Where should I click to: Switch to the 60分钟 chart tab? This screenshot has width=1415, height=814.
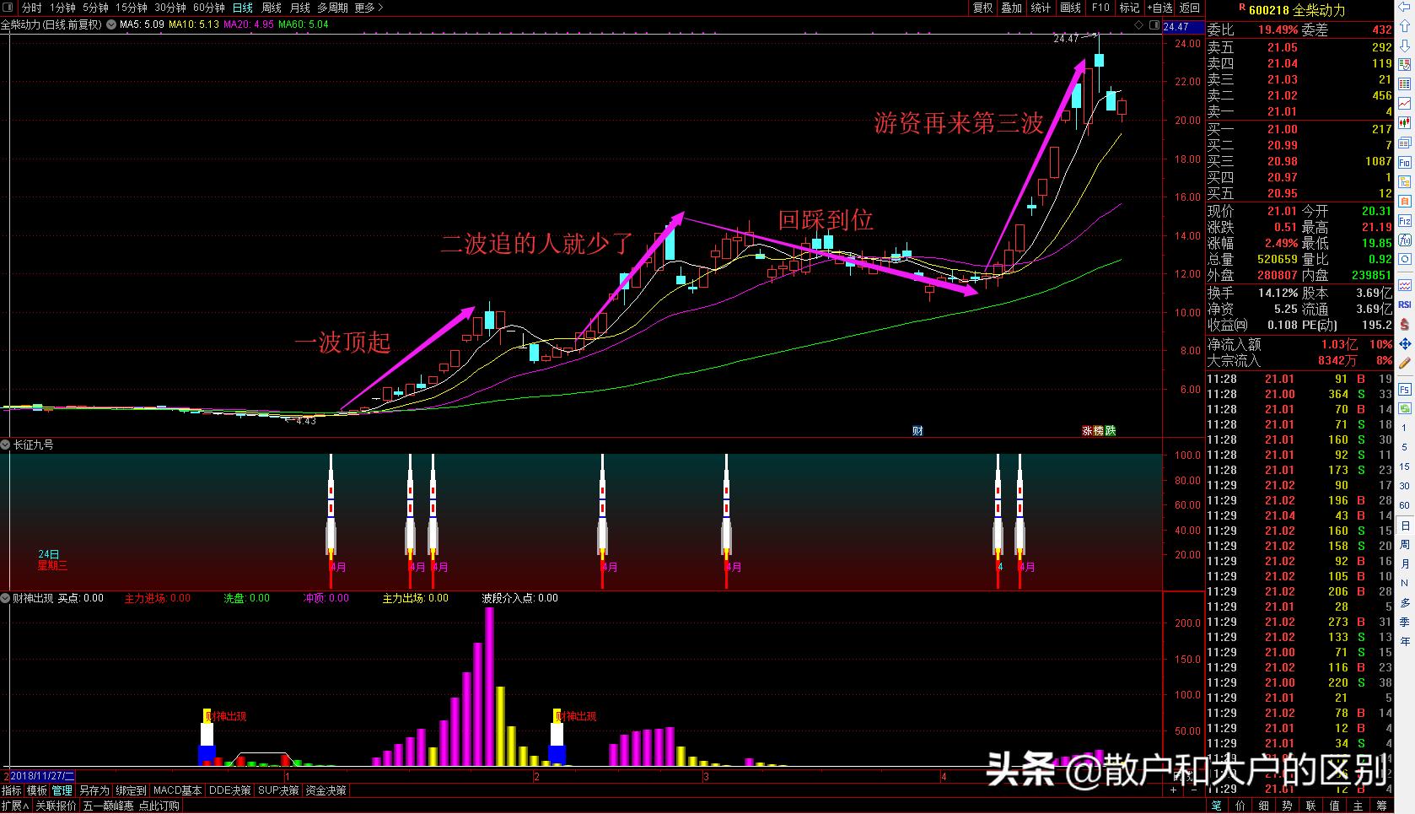(208, 8)
